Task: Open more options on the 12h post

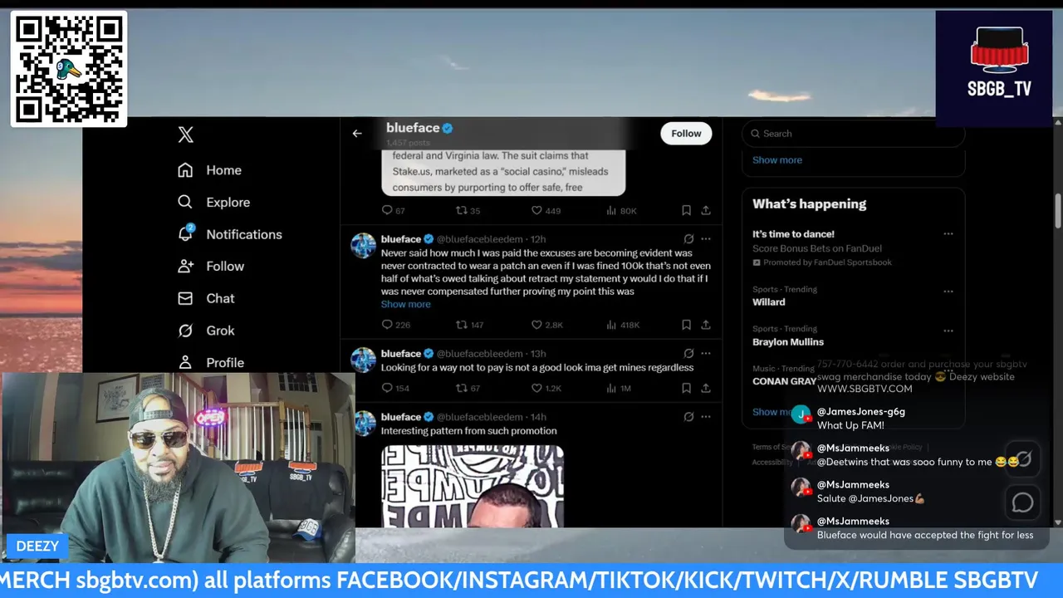Action: [706, 238]
